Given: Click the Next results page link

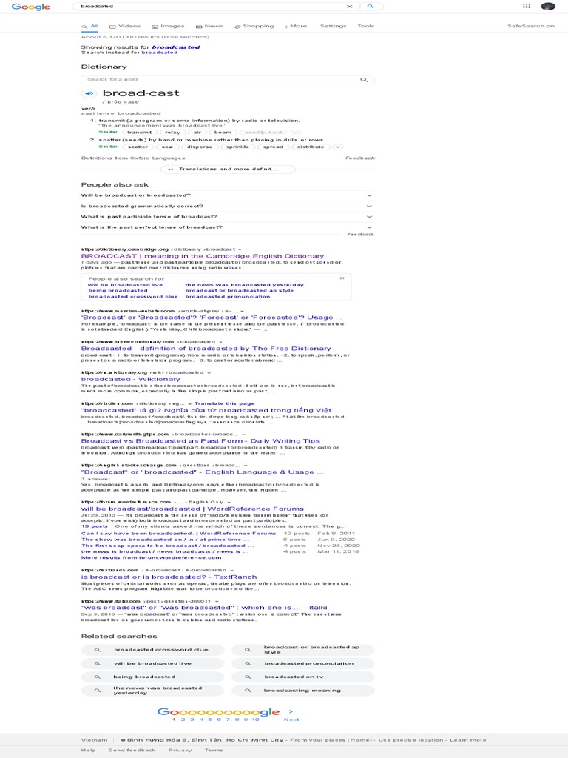Looking at the screenshot, I should 291,720.
